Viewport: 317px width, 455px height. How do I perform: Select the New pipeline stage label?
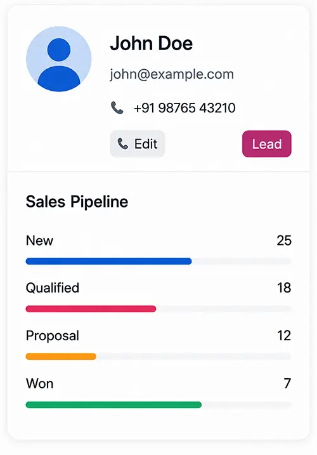(39, 241)
